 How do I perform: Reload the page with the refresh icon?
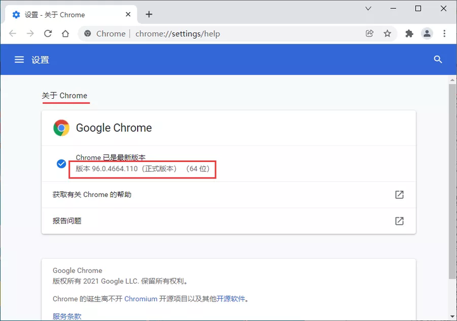point(48,34)
